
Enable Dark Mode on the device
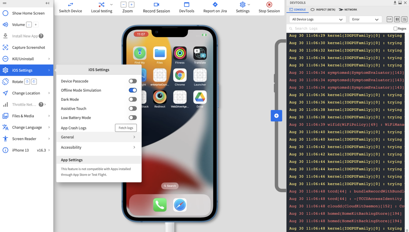[x=133, y=99]
